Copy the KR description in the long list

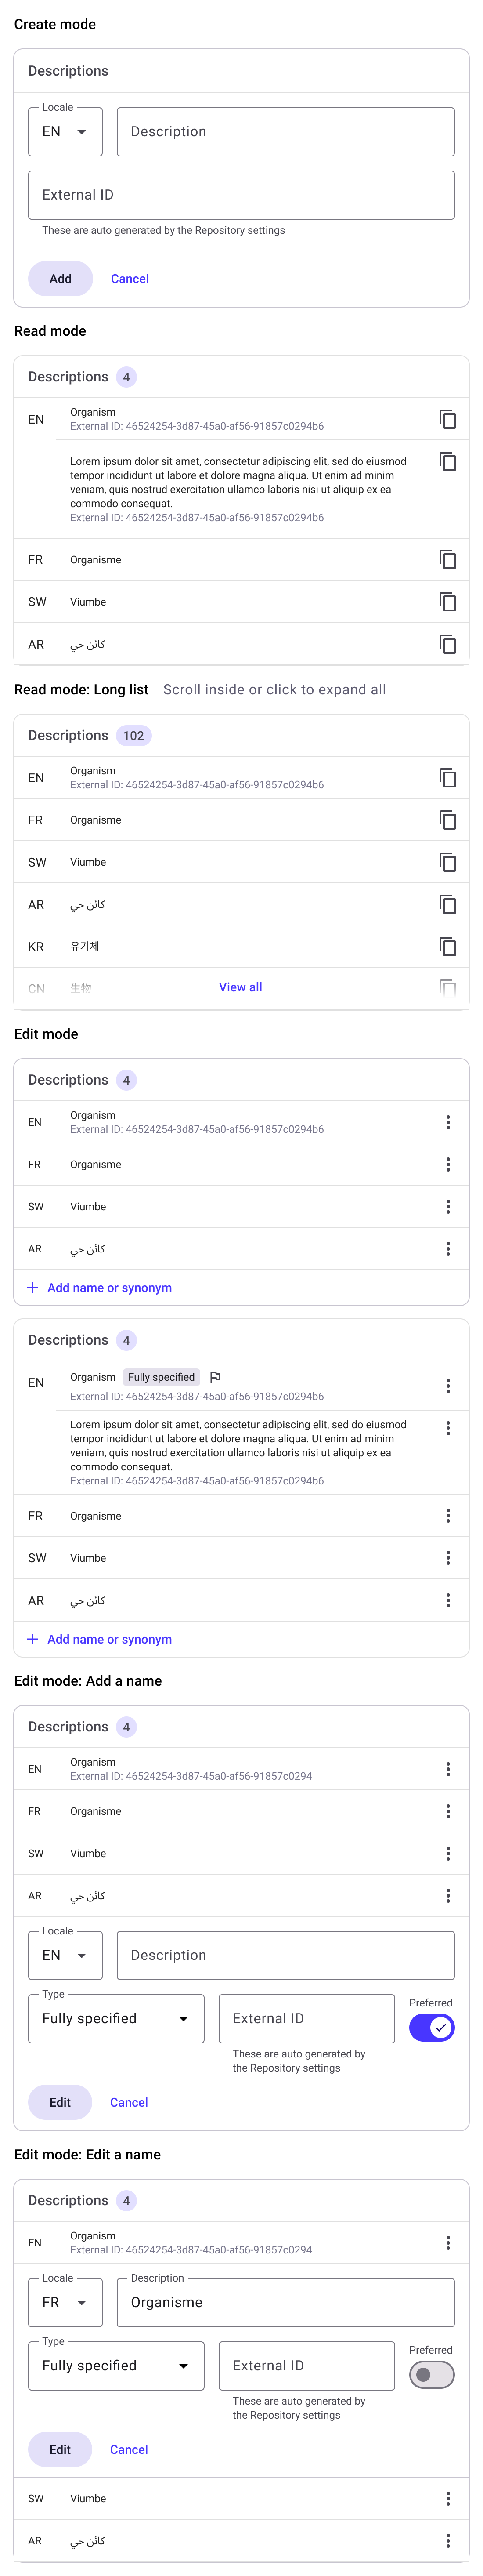[x=448, y=947]
